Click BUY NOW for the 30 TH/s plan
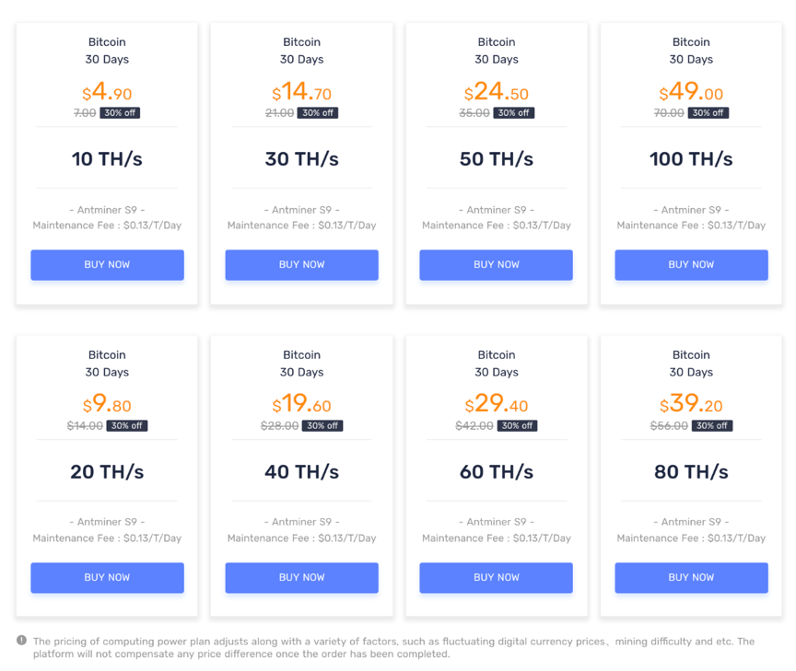Viewport: 796px width, 671px height. [301, 265]
